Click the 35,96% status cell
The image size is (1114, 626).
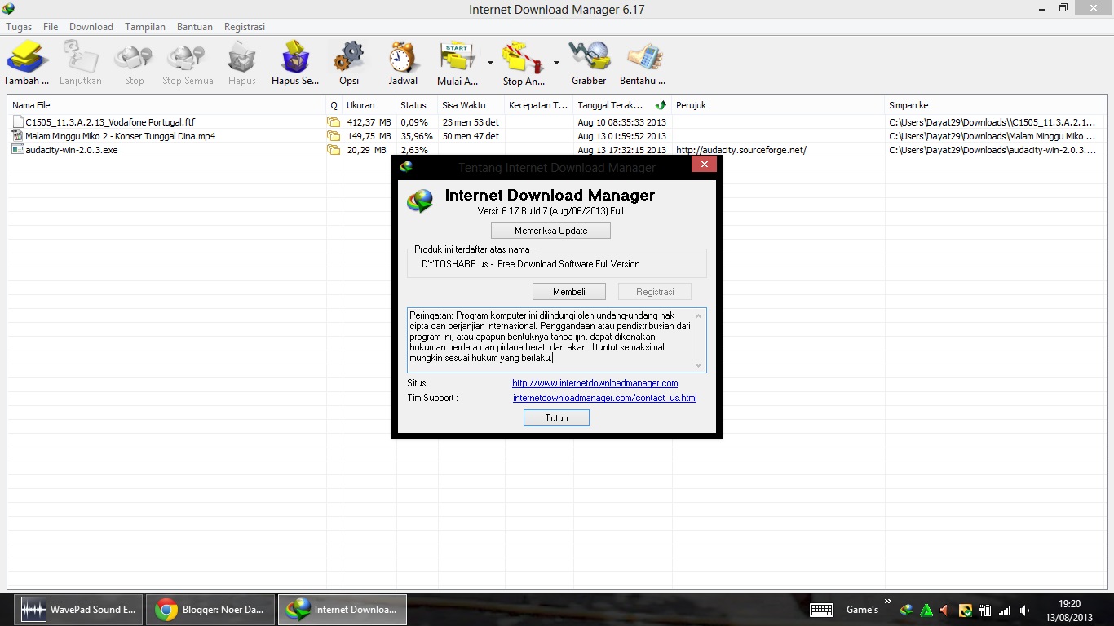417,136
